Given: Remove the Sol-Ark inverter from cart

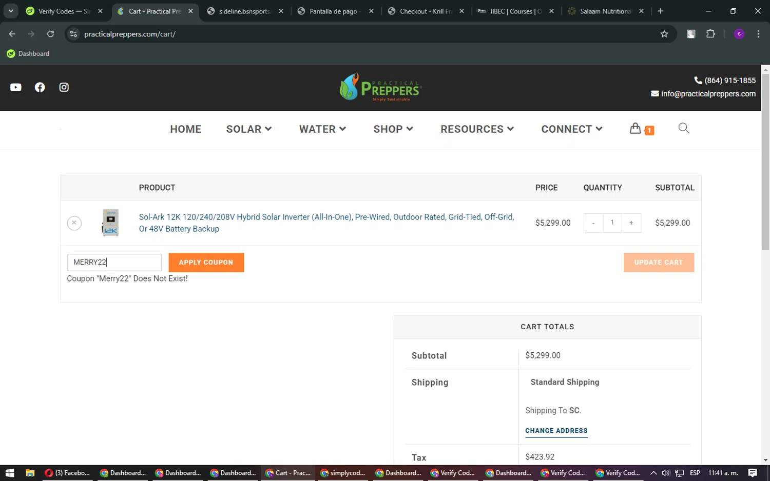Looking at the screenshot, I should [74, 223].
